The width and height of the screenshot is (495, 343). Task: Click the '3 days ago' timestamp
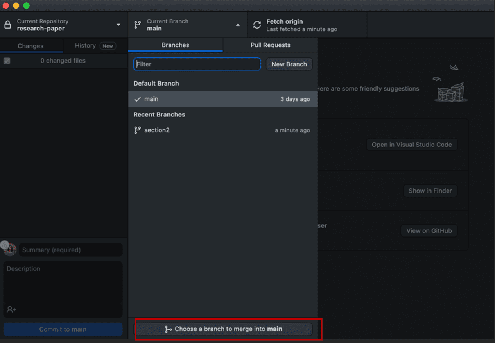click(x=295, y=99)
